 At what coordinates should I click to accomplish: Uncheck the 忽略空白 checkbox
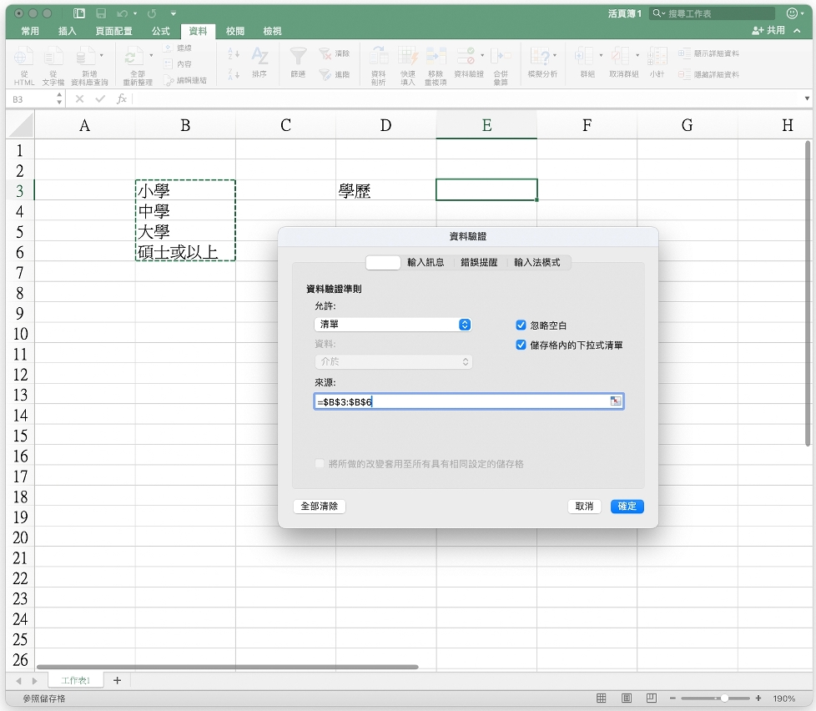click(521, 325)
